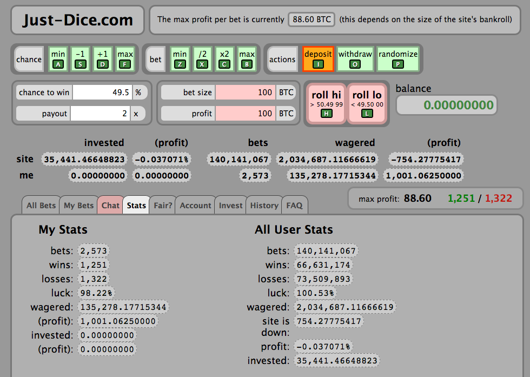Halve the bet with /2 button
The image size is (530, 377).
click(202, 59)
